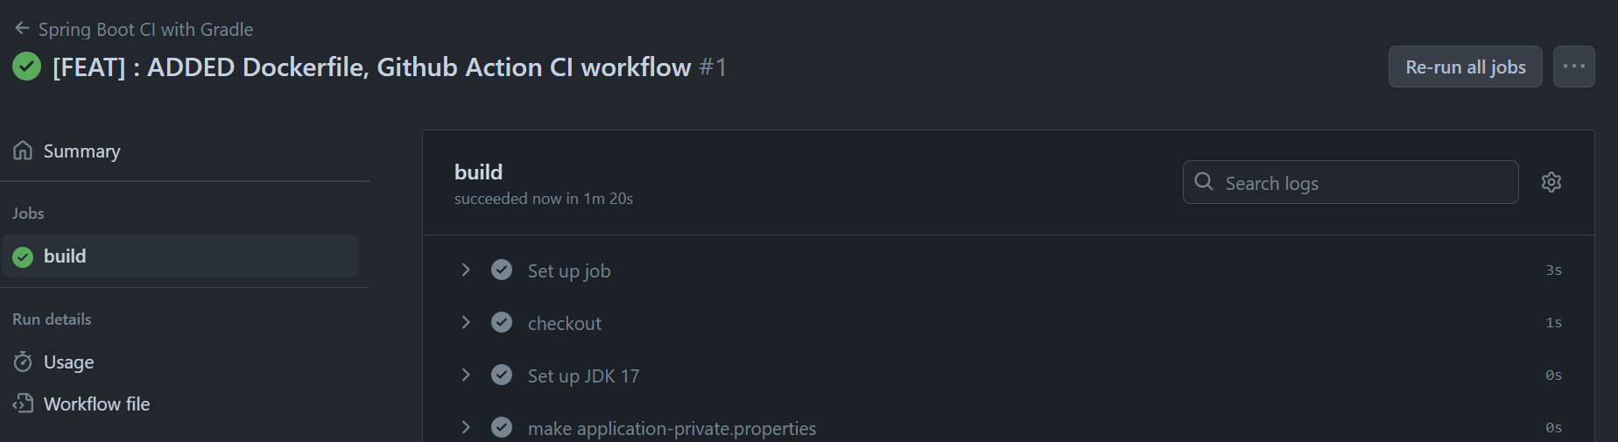1618x442 pixels.
Task: Select the build job in sidebar
Action: pyautogui.click(x=180, y=256)
